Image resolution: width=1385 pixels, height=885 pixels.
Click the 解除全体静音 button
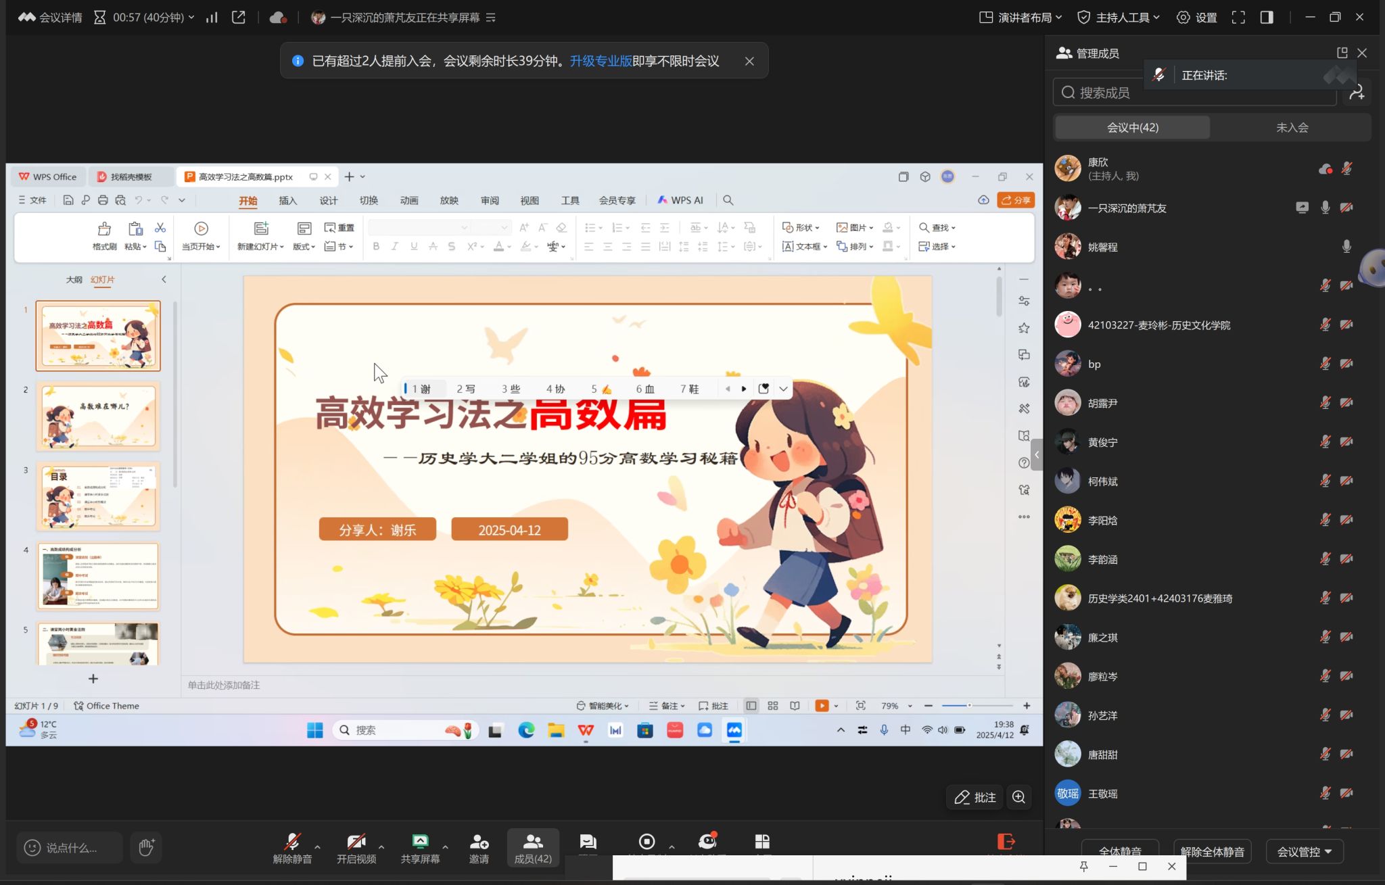click(x=1212, y=851)
